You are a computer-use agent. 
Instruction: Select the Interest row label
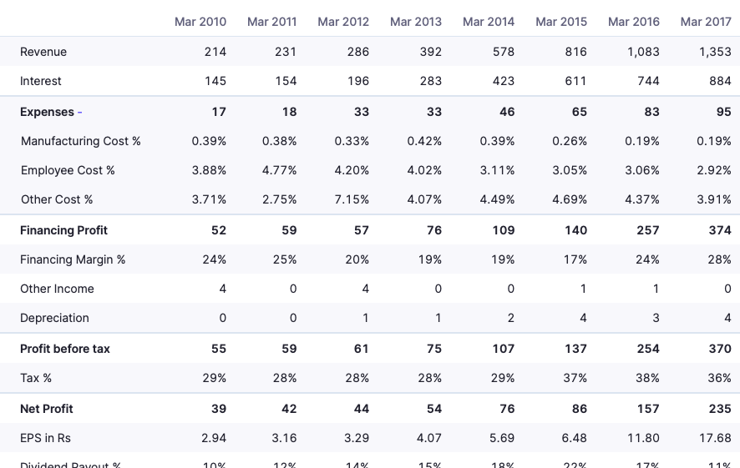[41, 81]
